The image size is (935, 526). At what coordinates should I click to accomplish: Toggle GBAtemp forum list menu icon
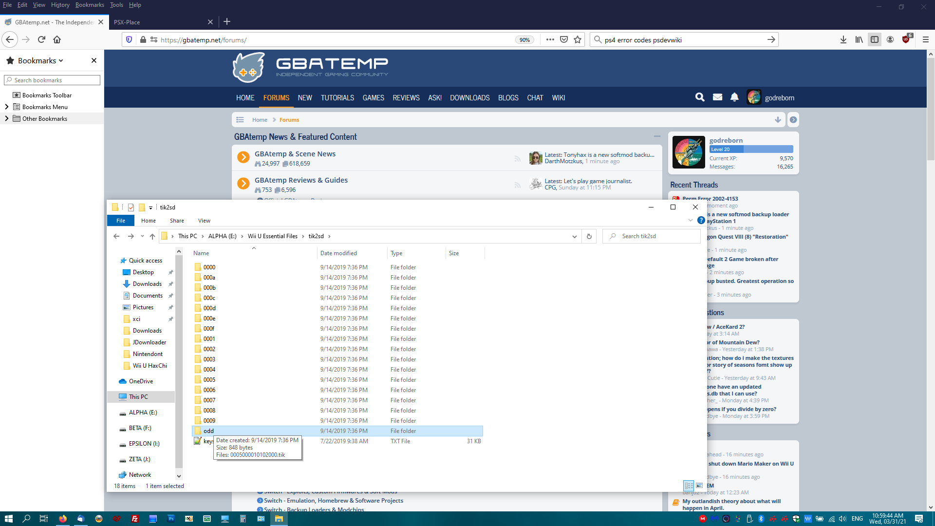pyautogui.click(x=240, y=120)
